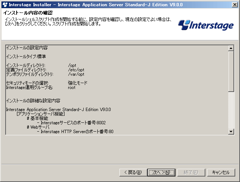Image resolution: width=240 pixels, height=182 pixels.
Task: Click the /etc/opt directory value
Action: point(76,70)
